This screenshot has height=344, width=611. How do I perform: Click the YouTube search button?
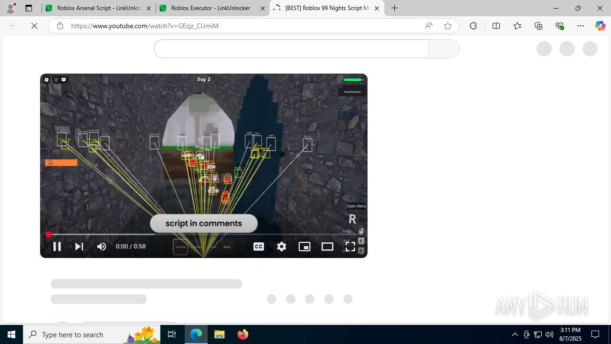pyautogui.click(x=444, y=49)
